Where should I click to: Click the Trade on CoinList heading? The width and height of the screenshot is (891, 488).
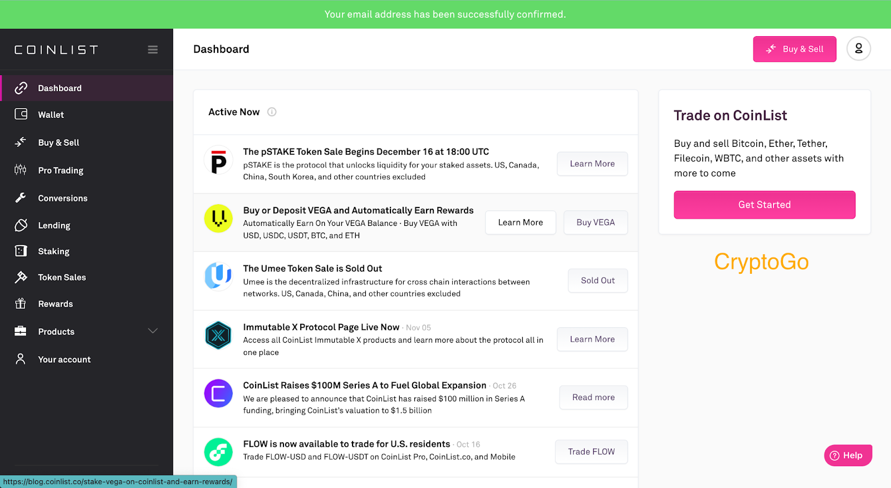[731, 116]
